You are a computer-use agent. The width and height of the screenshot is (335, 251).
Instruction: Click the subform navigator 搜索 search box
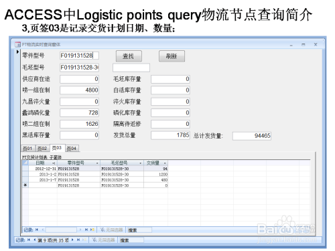point(139,230)
